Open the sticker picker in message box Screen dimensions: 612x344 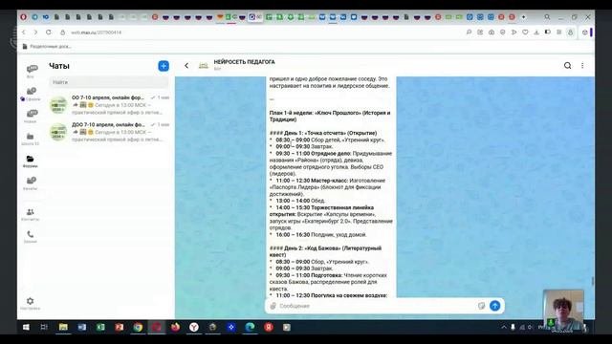(481, 306)
